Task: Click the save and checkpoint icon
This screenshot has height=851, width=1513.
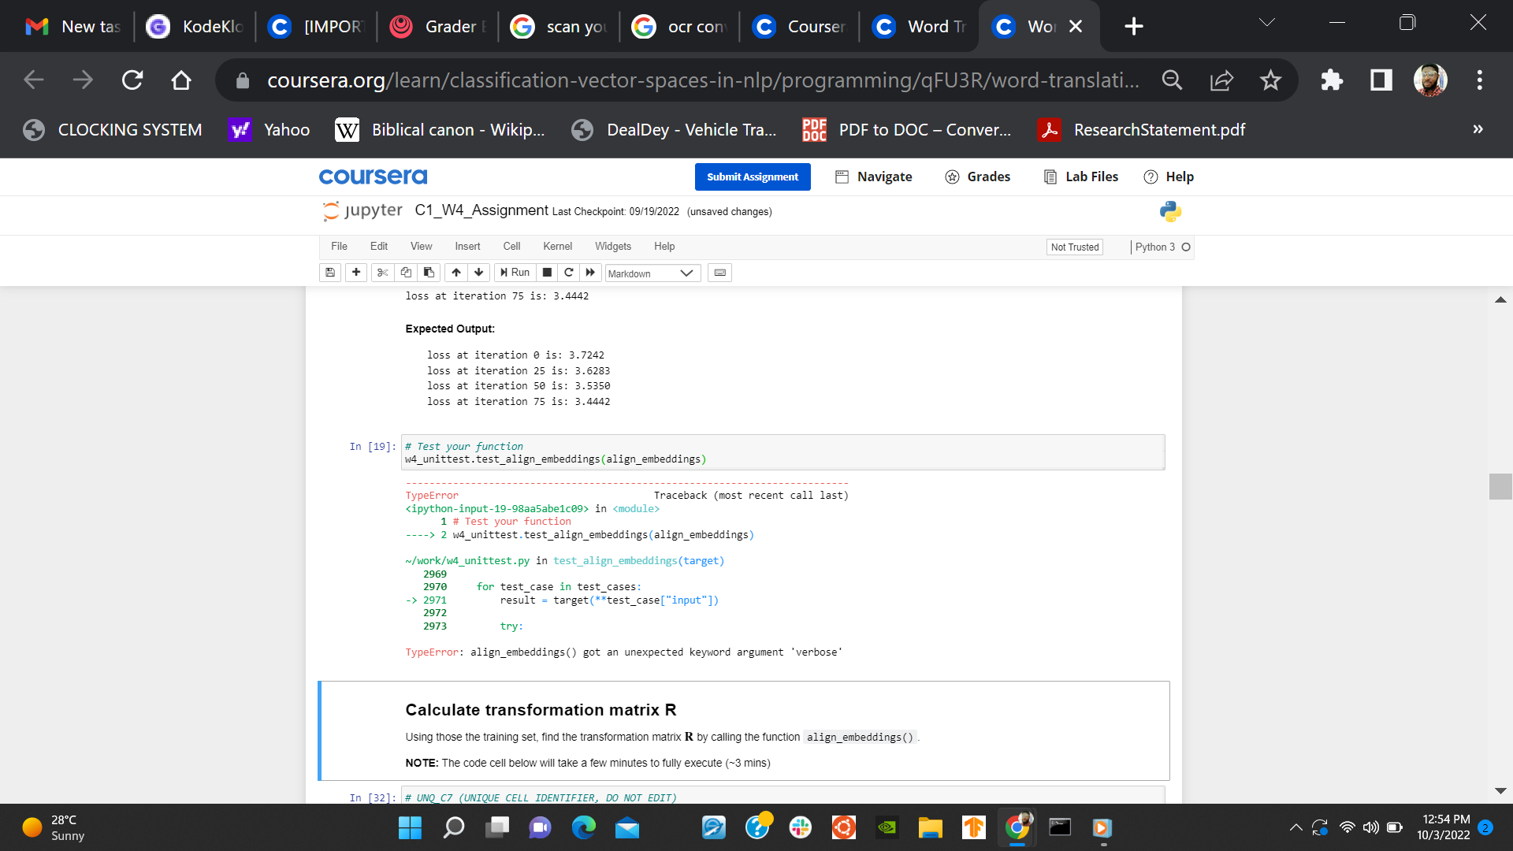Action: 330,273
